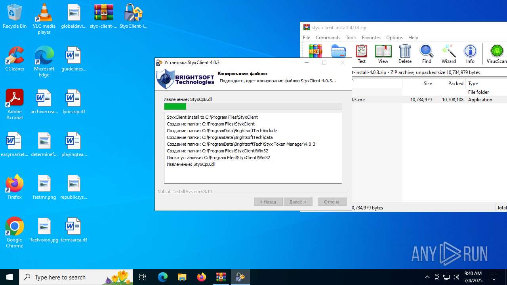Select the Application .exe row in WinRAR
507x285 pixels.
(x=429, y=100)
